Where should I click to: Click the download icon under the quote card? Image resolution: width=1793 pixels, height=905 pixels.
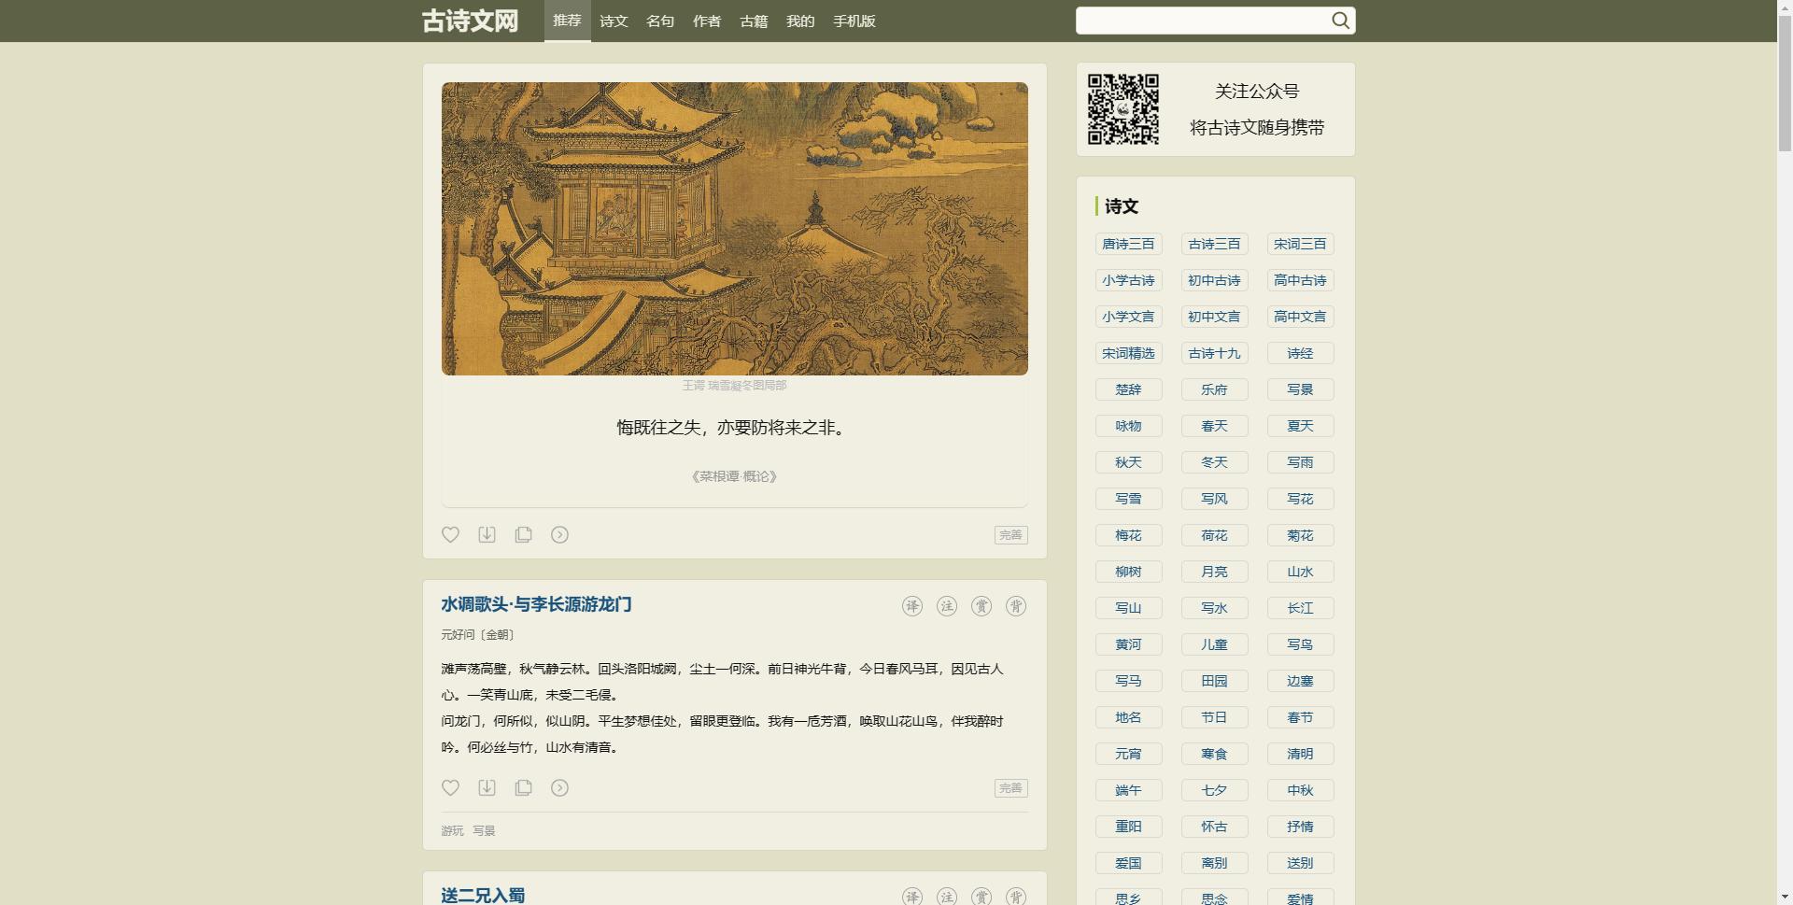[487, 534]
